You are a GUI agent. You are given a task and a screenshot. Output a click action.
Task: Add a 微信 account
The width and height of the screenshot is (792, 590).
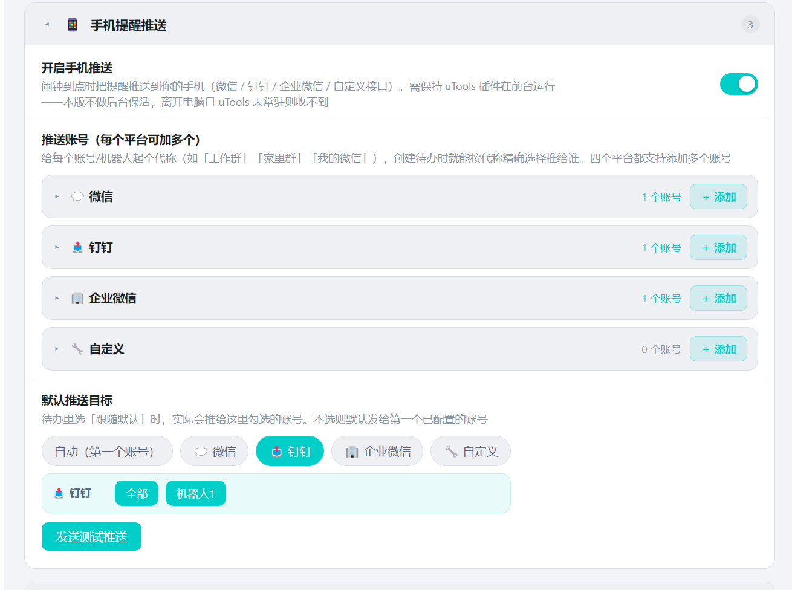(718, 196)
